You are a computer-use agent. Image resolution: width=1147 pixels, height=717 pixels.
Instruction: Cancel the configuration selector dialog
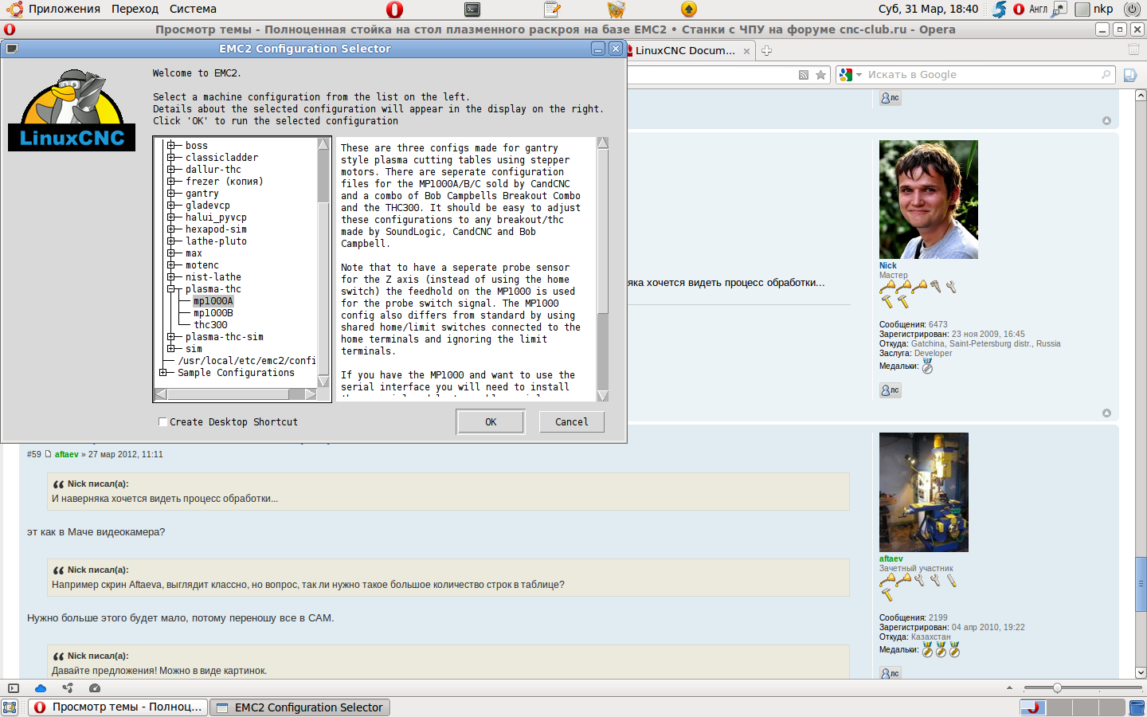coord(572,422)
